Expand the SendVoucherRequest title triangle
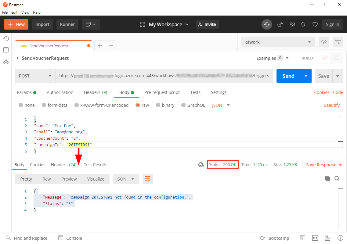The width and height of the screenshot is (347, 244). click(x=18, y=58)
